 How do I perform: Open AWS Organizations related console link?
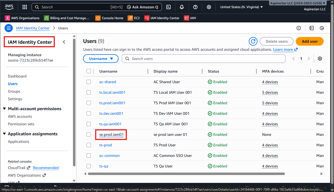27,175
